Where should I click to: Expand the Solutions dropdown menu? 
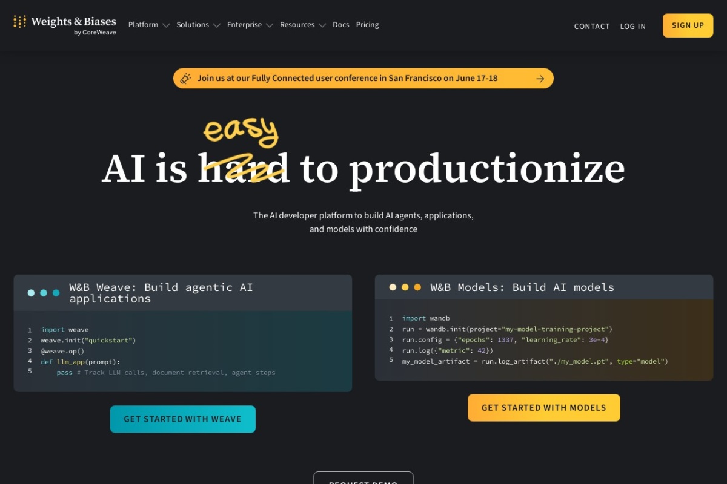coord(198,25)
